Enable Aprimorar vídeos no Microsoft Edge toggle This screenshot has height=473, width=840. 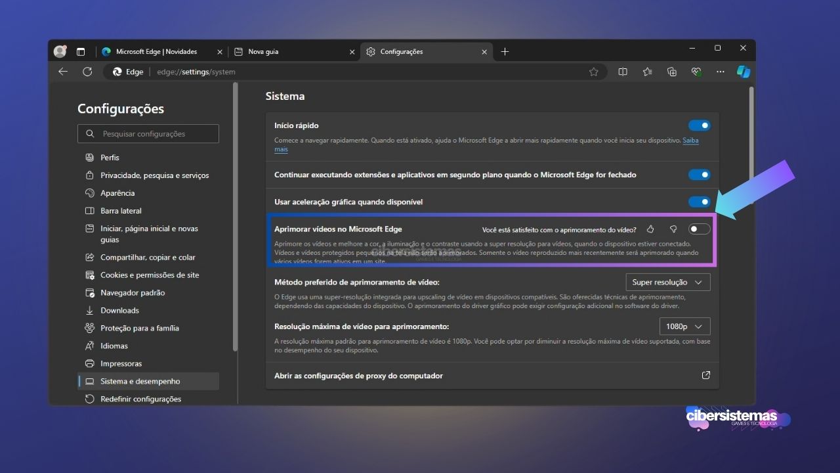click(x=699, y=229)
